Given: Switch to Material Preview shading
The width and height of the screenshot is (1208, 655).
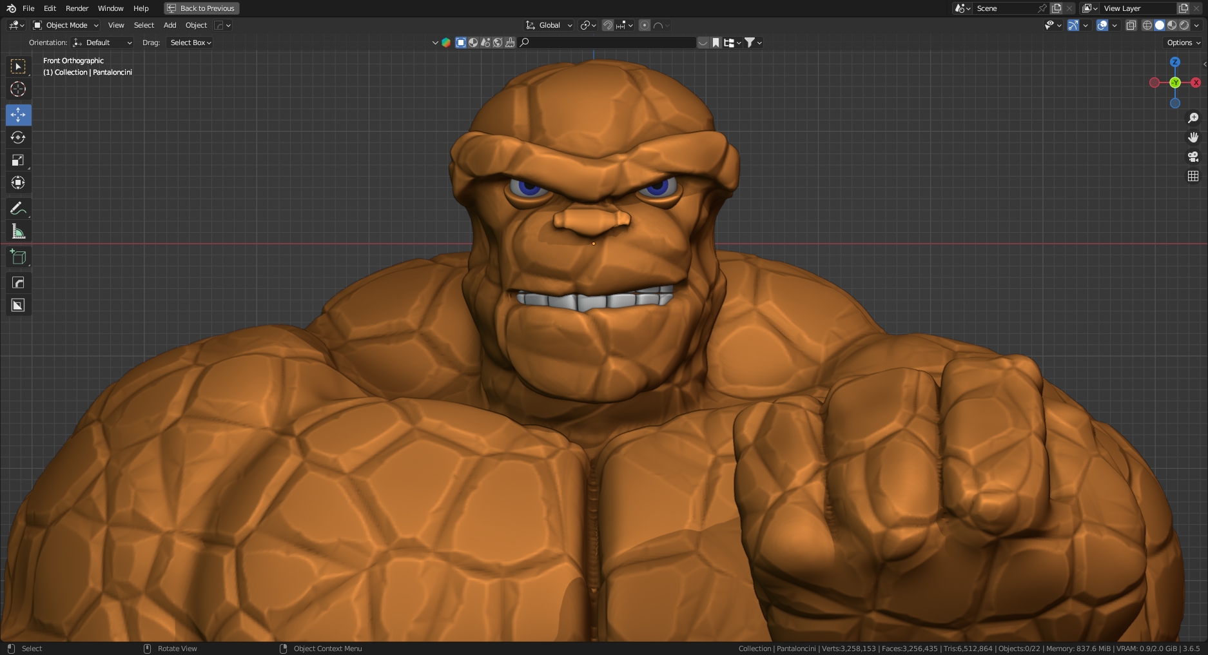Looking at the screenshot, I should pos(1172,25).
